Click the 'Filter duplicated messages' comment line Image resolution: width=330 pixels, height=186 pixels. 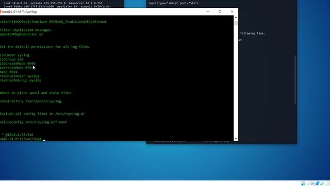coord(25,30)
